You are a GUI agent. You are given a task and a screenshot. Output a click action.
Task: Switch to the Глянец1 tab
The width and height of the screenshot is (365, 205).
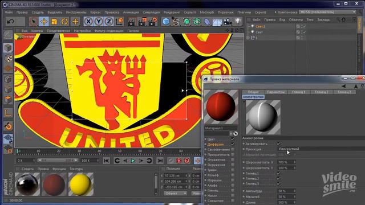[x=299, y=92]
